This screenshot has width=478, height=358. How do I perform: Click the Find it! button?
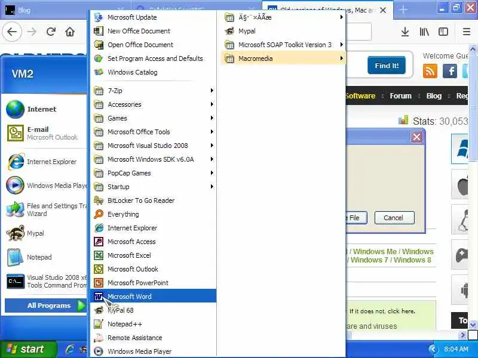[387, 66]
